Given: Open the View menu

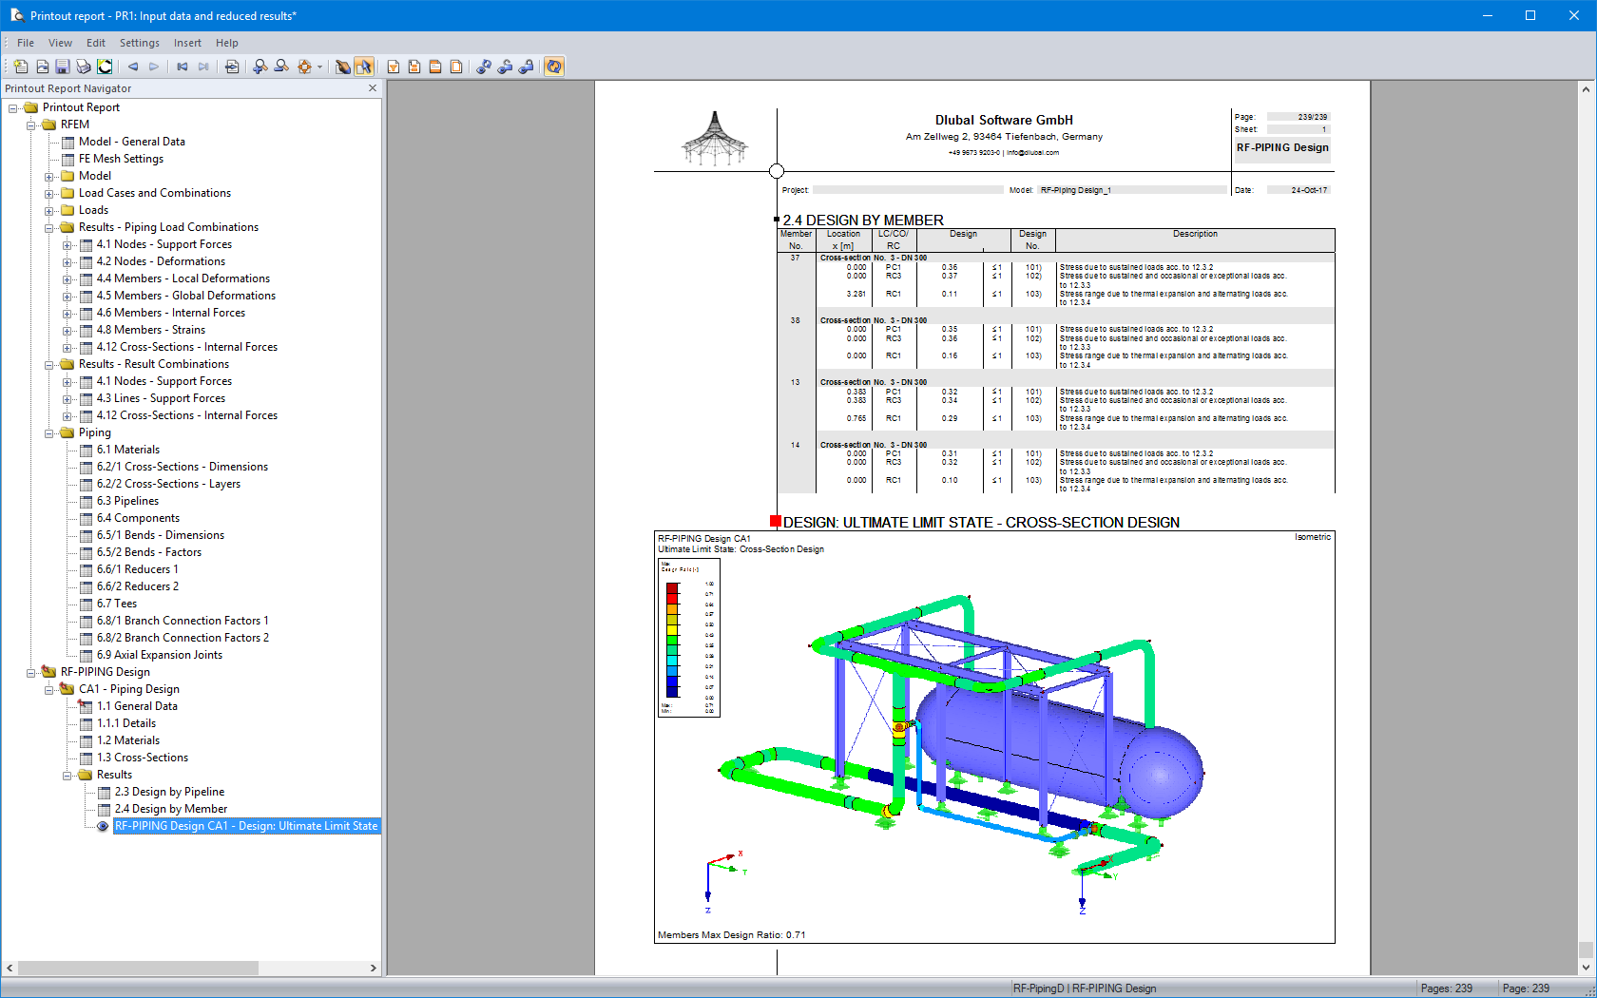Looking at the screenshot, I should point(60,43).
